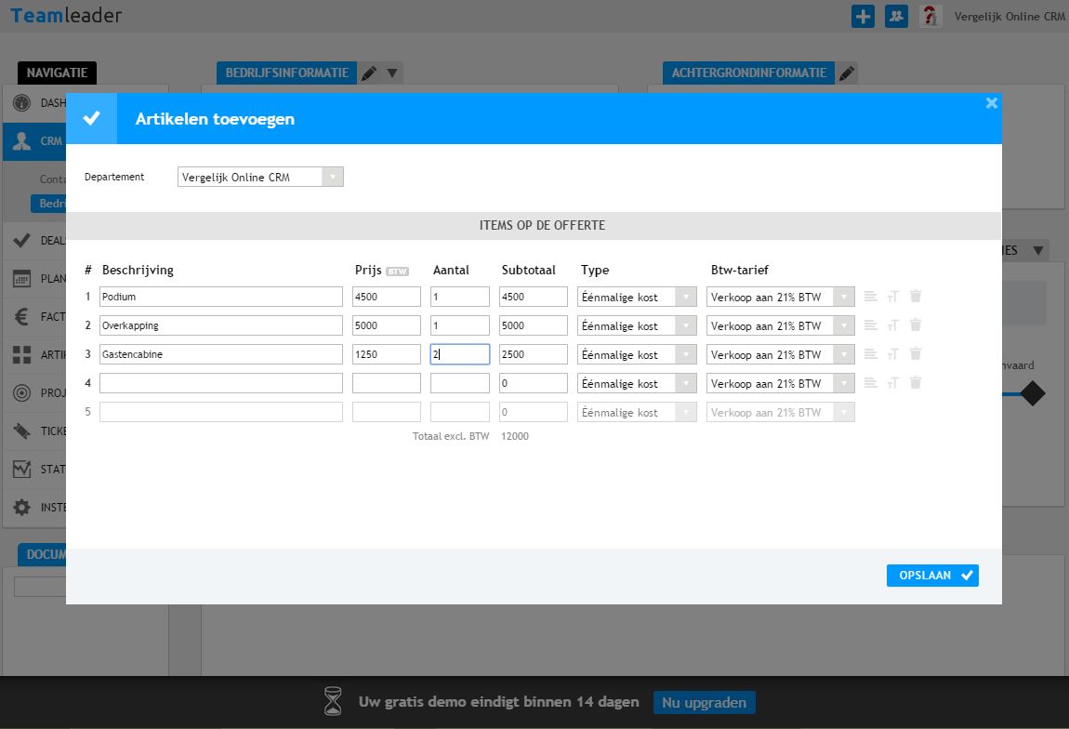Delete the Podium item with trash icon

[916, 297]
